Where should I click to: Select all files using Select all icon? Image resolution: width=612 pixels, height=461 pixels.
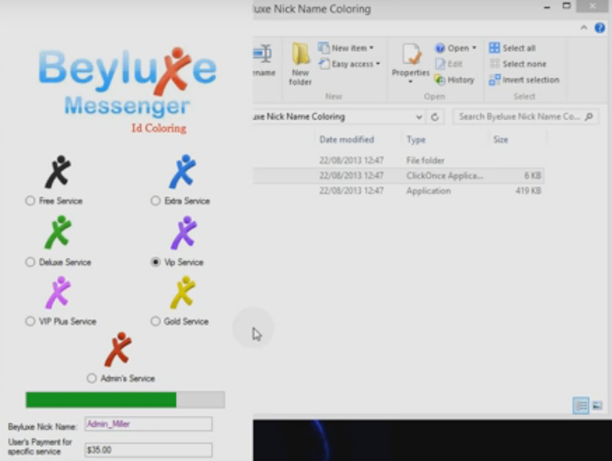[x=514, y=48]
